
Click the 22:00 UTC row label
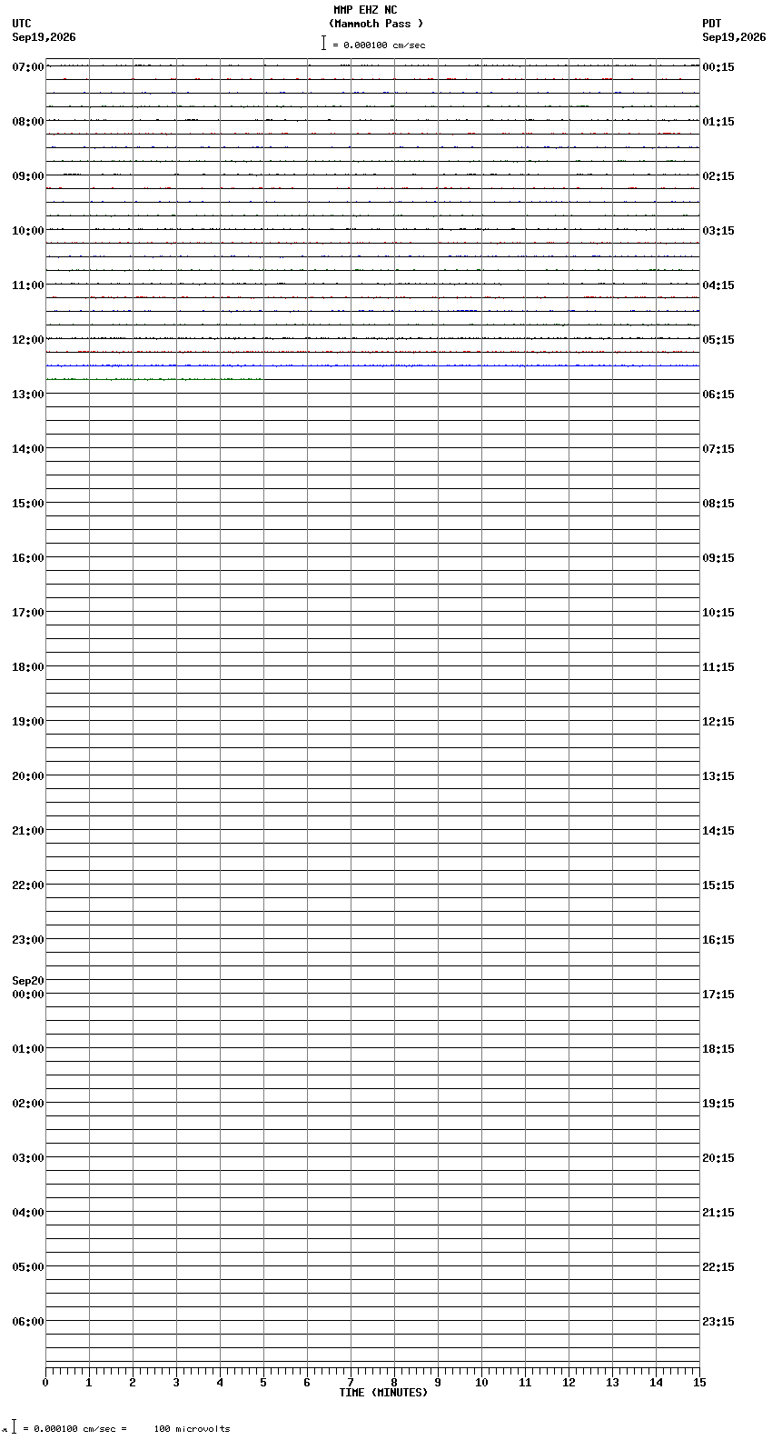coord(28,885)
